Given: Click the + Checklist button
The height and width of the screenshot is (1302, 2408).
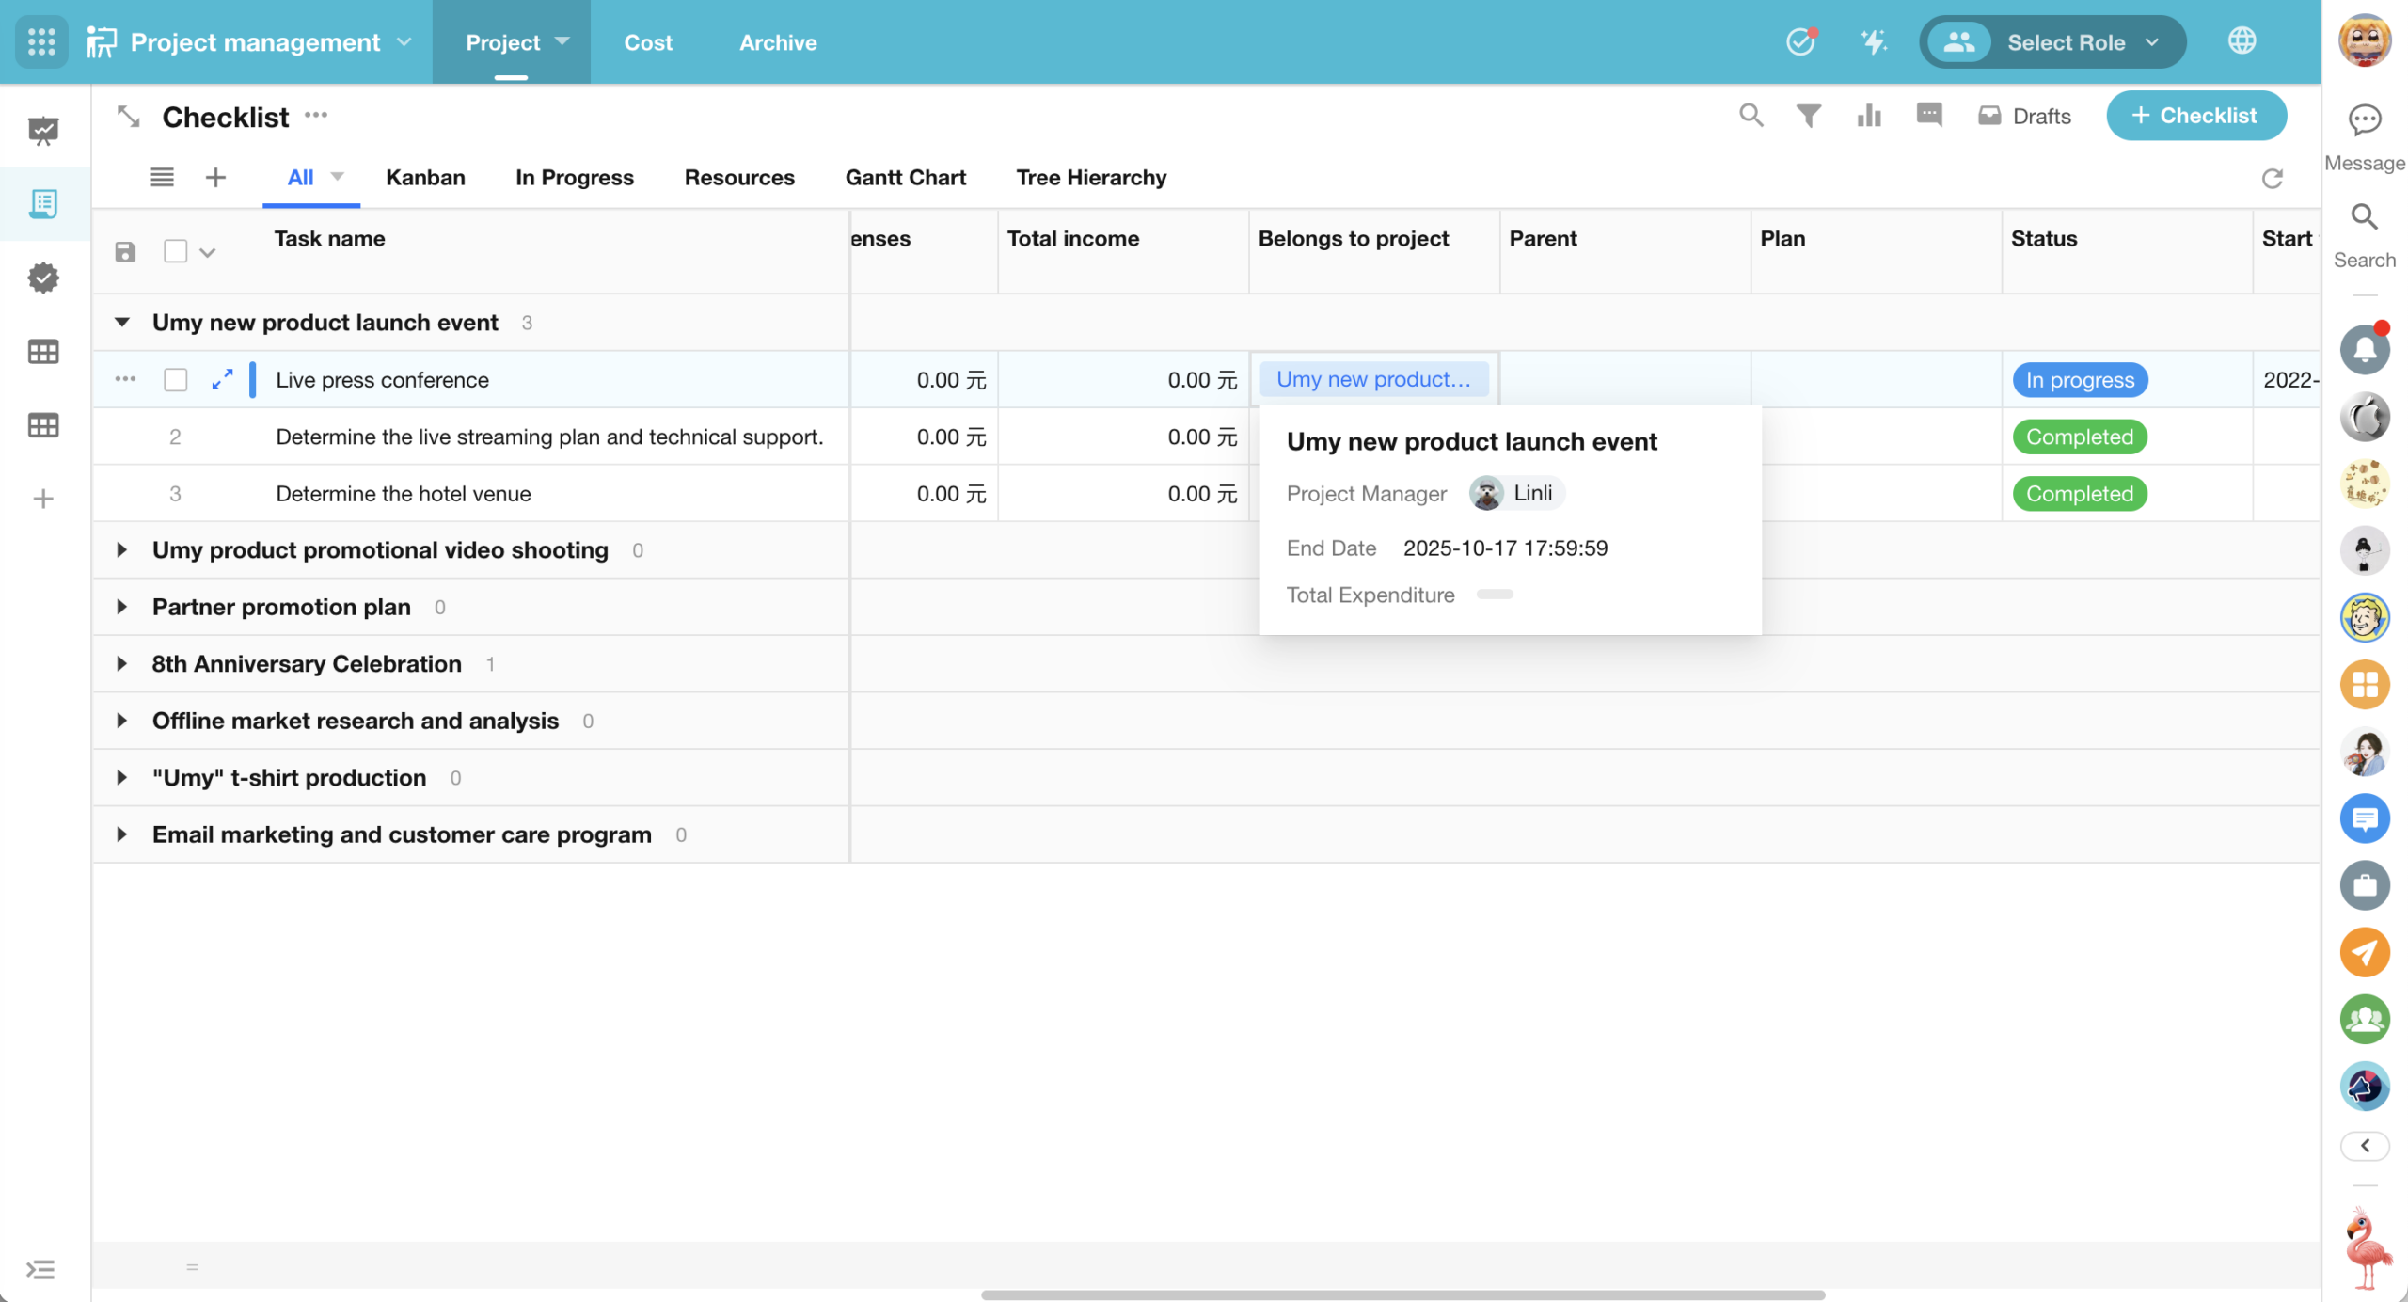Looking at the screenshot, I should pos(2195,115).
